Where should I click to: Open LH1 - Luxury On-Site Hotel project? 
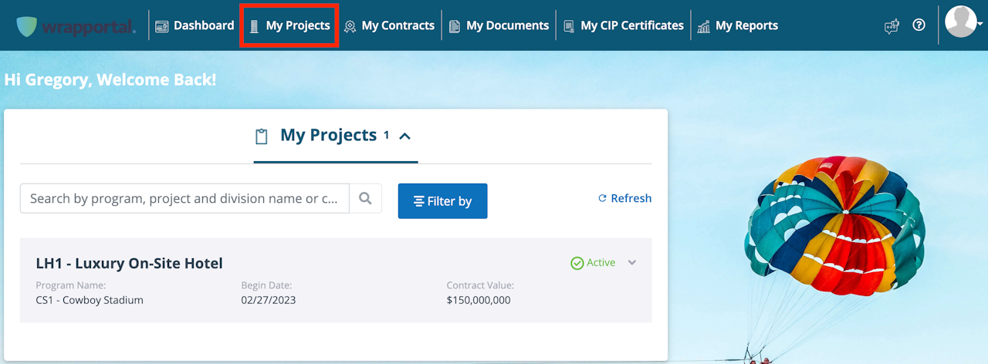(x=129, y=263)
